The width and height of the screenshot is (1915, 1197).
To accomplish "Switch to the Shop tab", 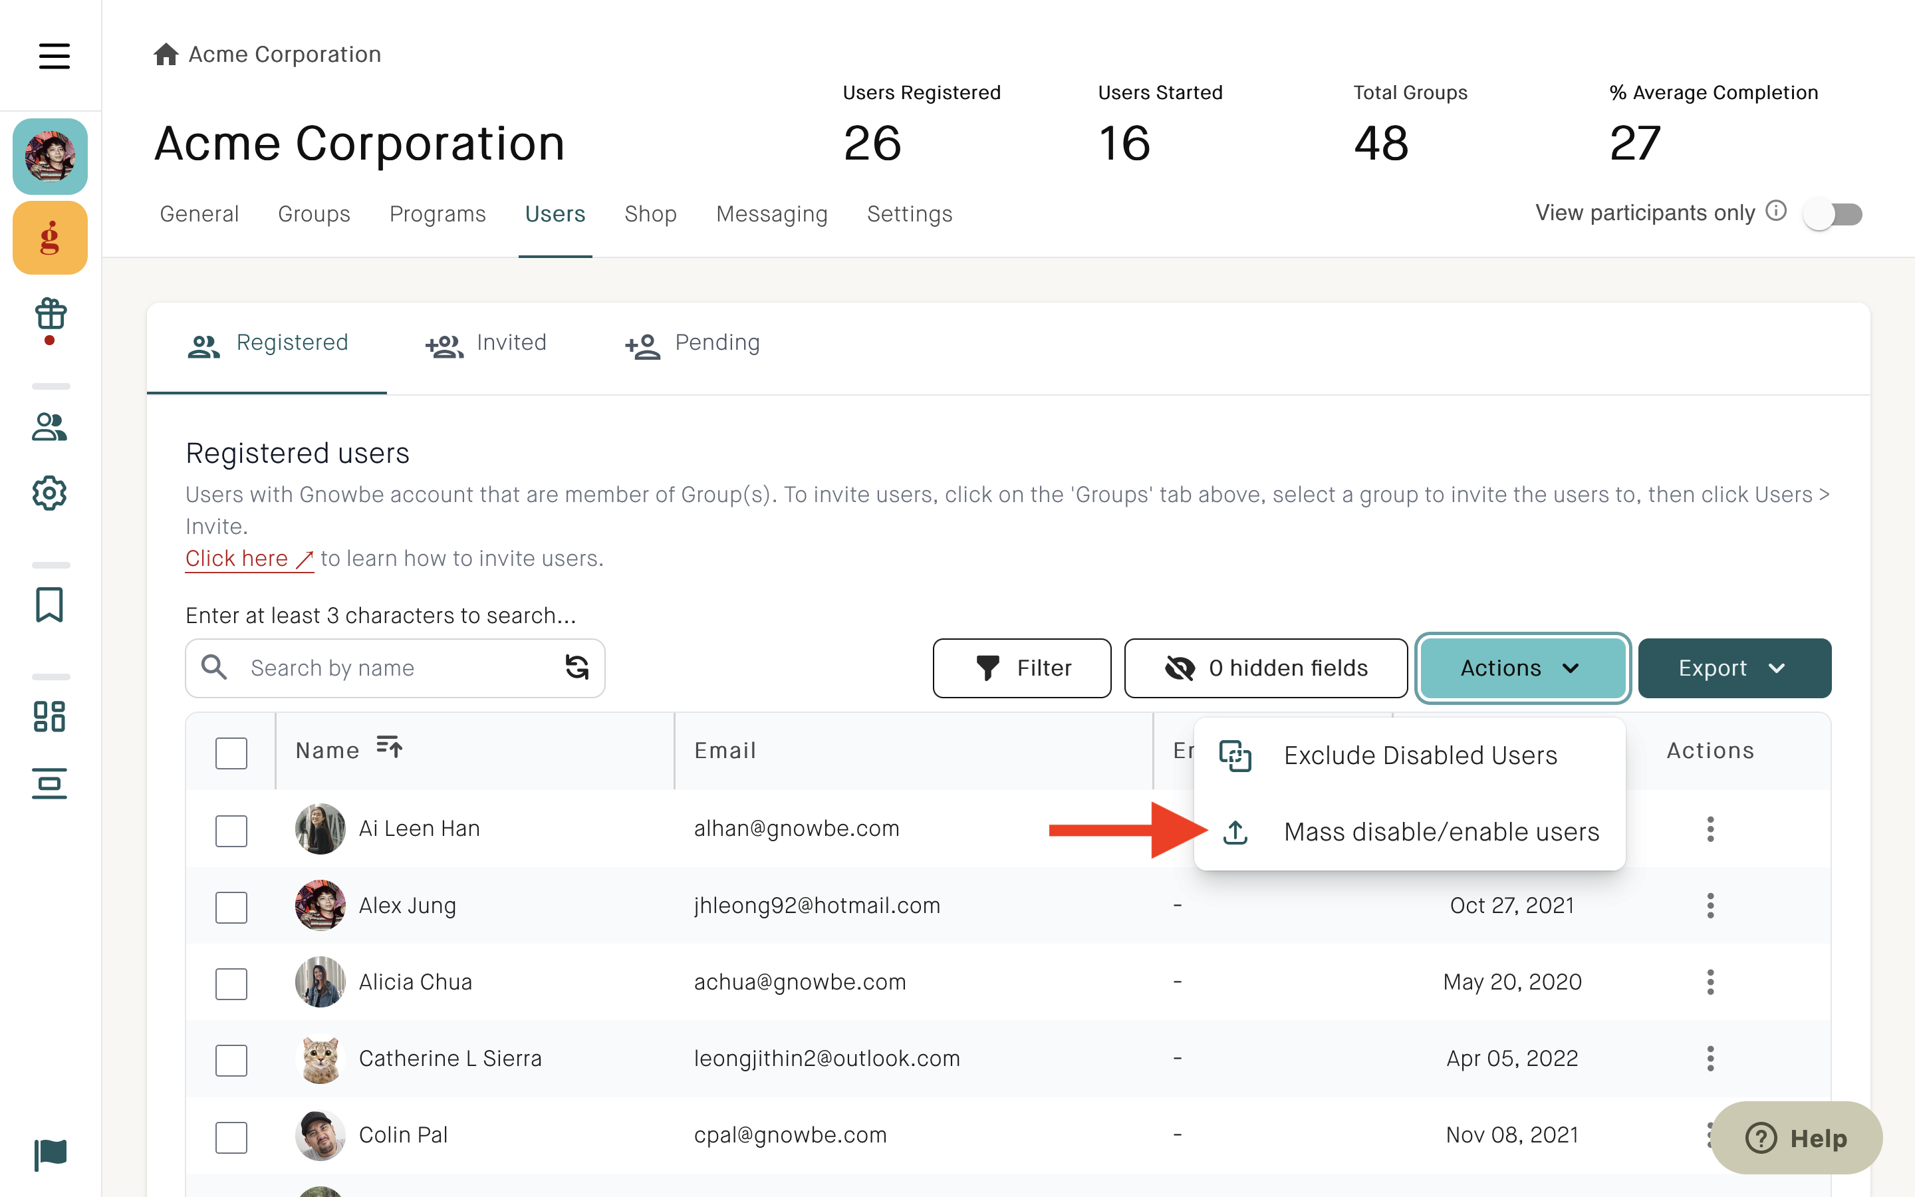I will click(650, 213).
